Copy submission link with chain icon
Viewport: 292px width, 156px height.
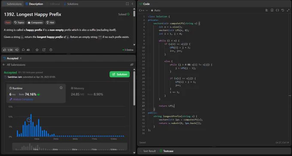click(132, 65)
